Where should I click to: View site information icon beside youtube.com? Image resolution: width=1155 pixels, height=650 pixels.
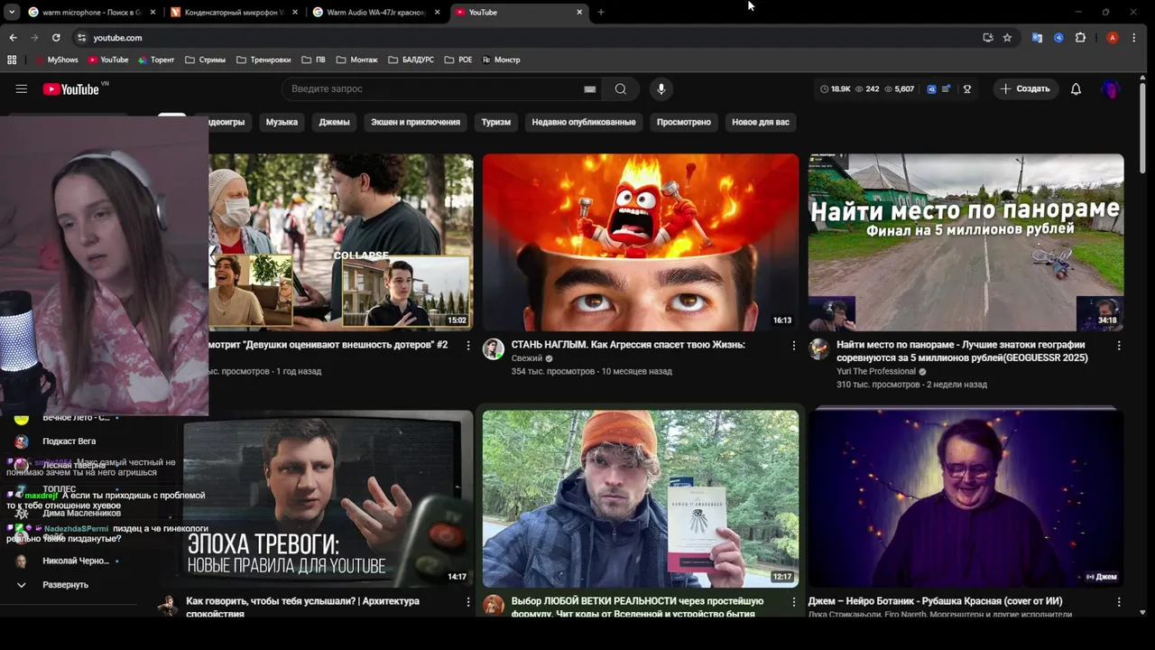[81, 38]
